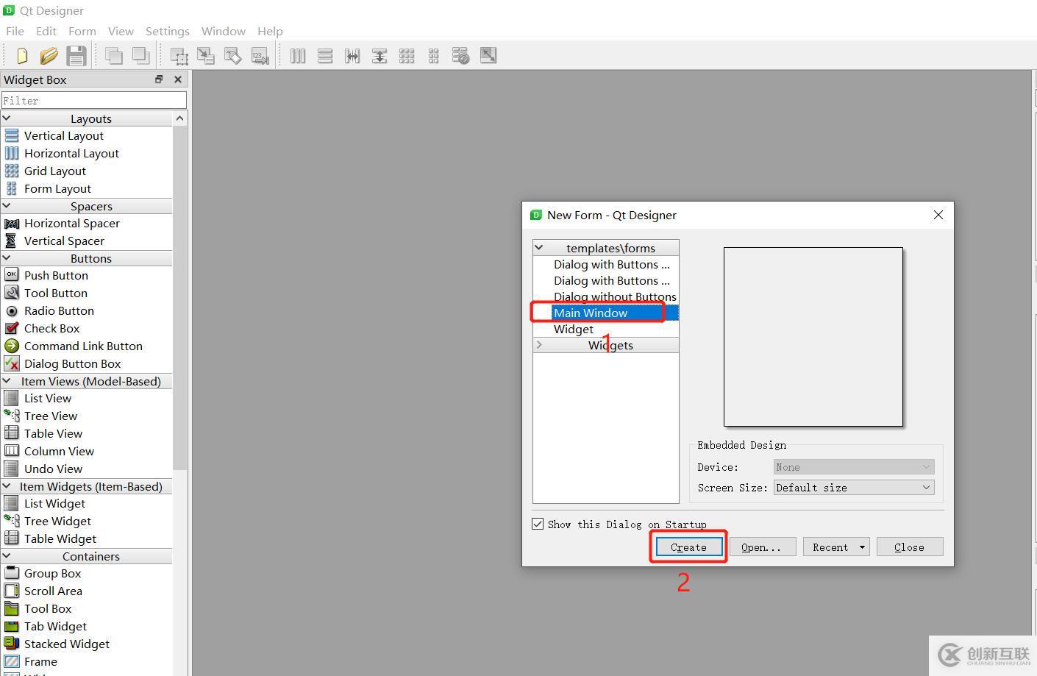
Task: Click the Lay Out Horizontally toolbar icon
Action: [298, 56]
